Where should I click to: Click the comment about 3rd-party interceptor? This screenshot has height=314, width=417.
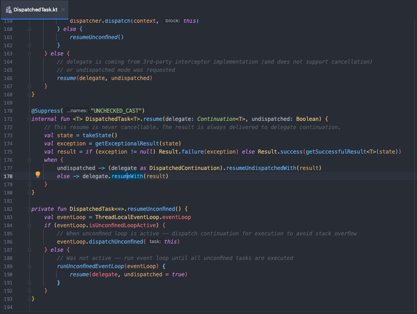tap(214, 62)
